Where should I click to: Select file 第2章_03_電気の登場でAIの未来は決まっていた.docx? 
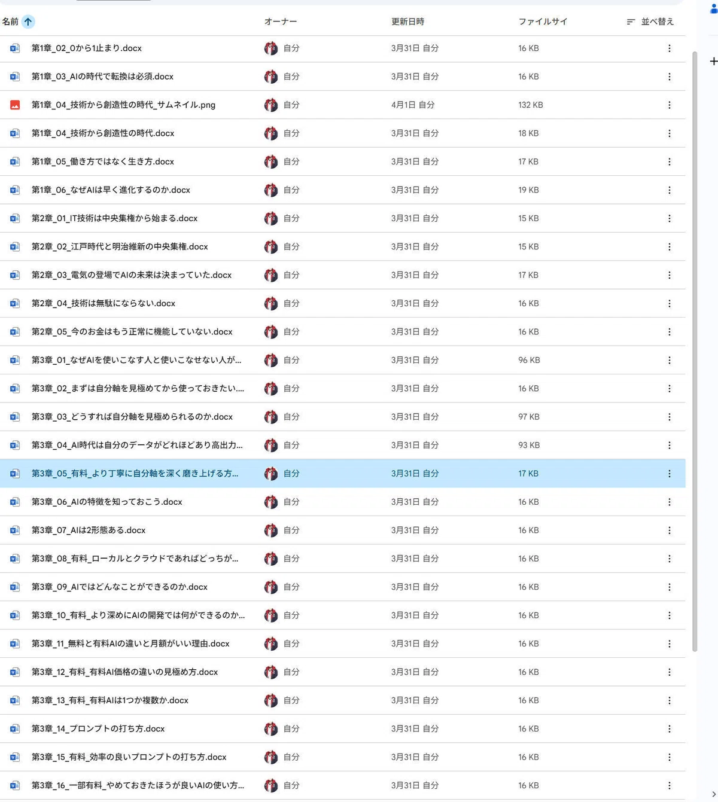click(343, 275)
